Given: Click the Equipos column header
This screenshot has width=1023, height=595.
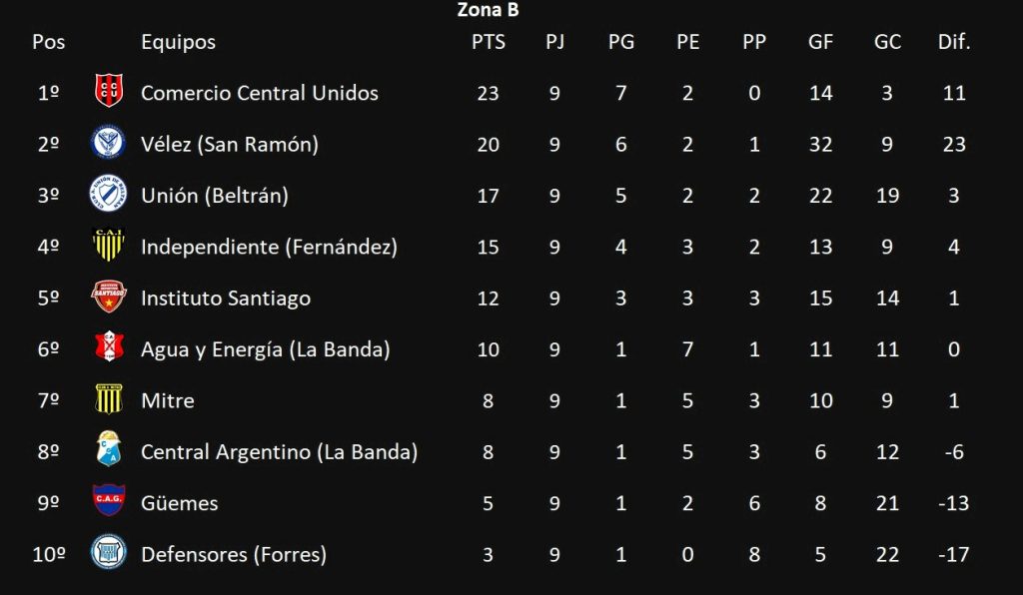Looking at the screenshot, I should [x=178, y=42].
